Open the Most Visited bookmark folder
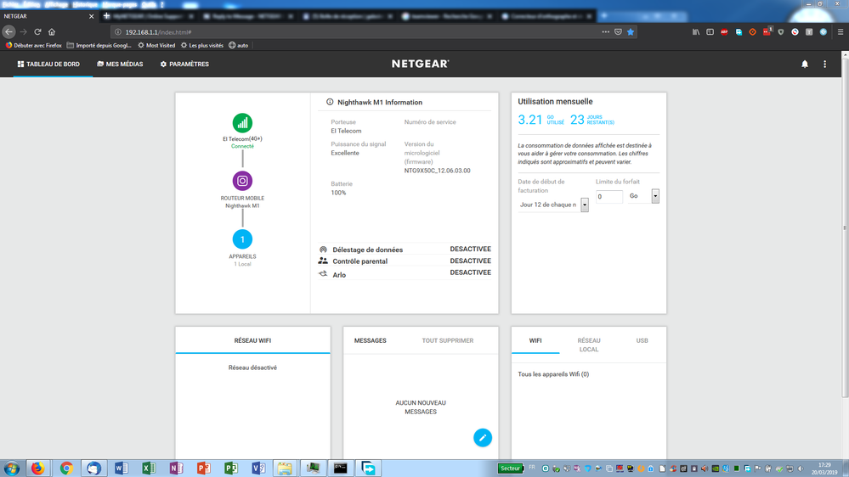This screenshot has height=477, width=849. pos(156,46)
